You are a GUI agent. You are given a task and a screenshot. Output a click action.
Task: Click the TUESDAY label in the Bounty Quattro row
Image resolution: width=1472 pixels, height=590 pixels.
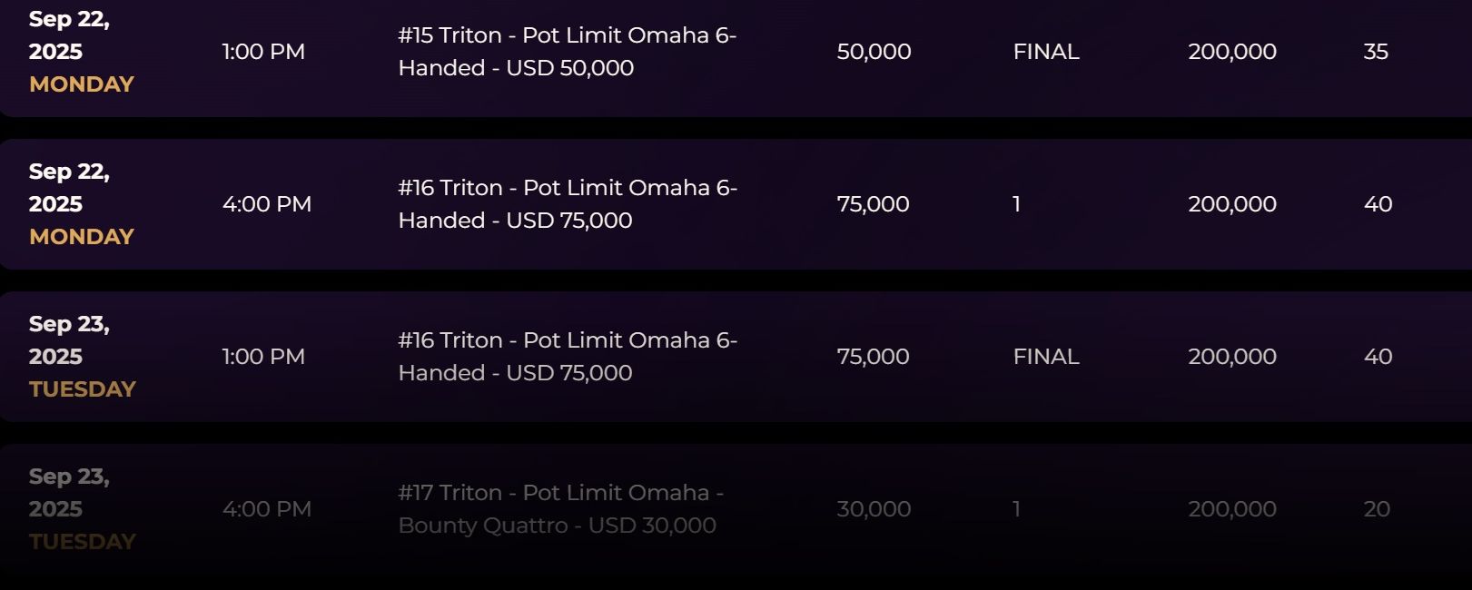[83, 542]
